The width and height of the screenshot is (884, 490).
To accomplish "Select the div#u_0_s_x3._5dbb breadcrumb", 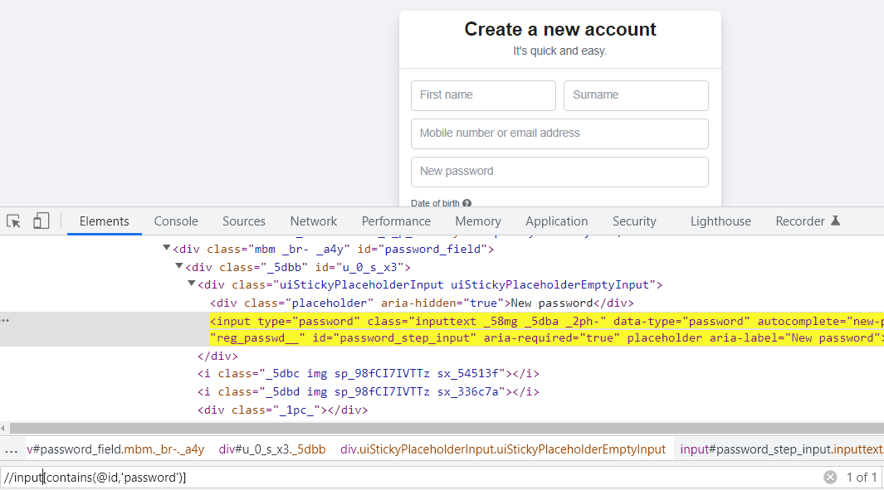I will [272, 449].
